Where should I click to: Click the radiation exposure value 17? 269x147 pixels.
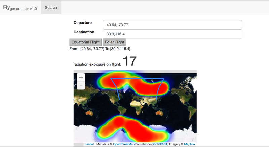pyautogui.click(x=129, y=61)
